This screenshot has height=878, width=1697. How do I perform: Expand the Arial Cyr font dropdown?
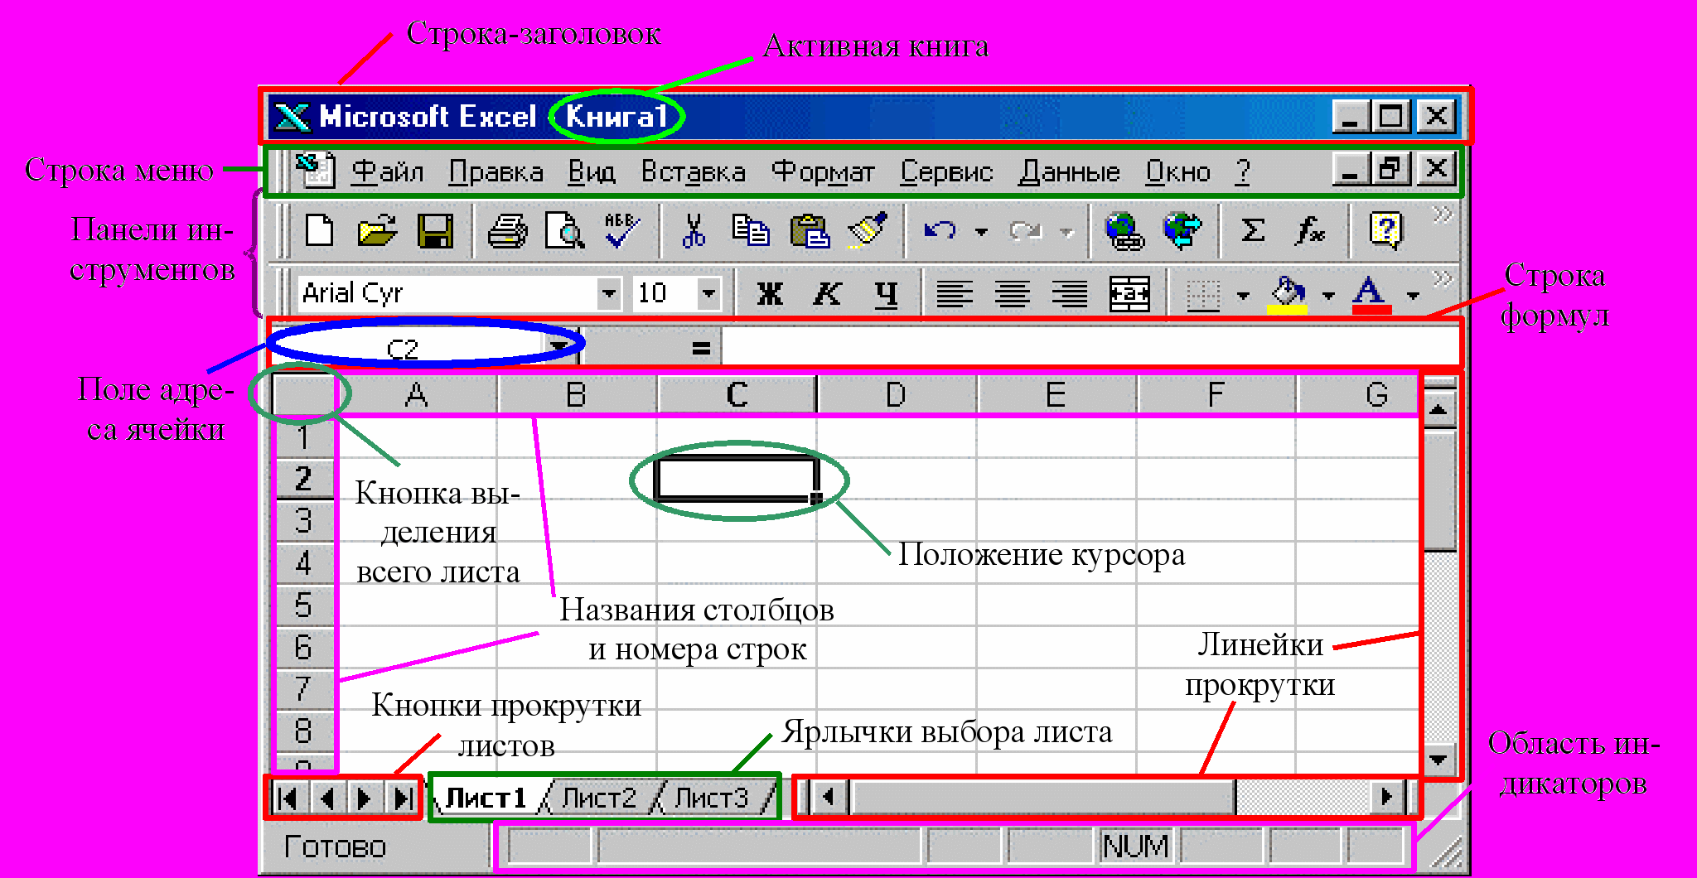(609, 293)
